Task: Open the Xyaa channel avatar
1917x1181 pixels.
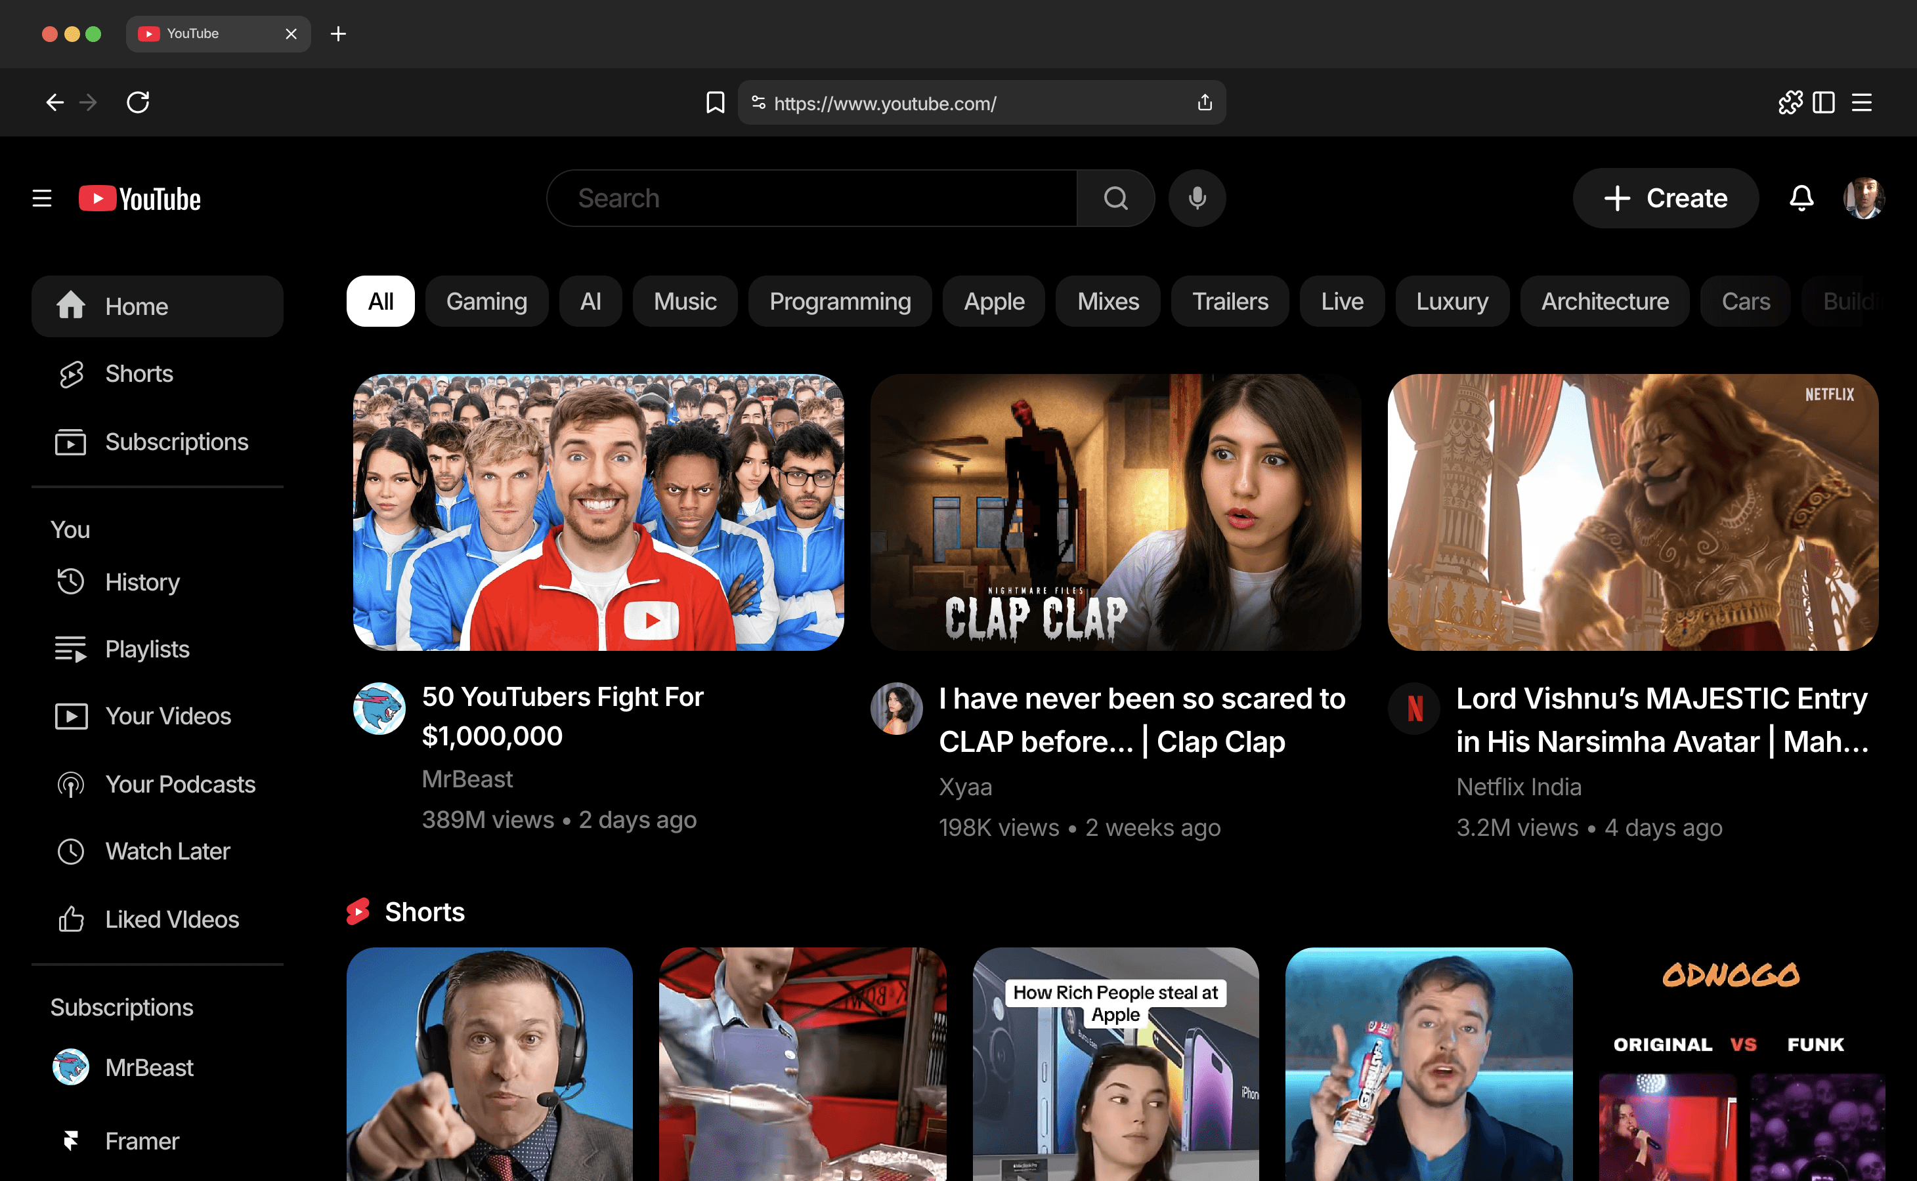Action: tap(896, 709)
